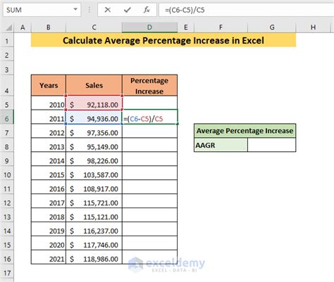The width and height of the screenshot is (334, 282).
Task: Select row 4 header
Action: coord(7,86)
